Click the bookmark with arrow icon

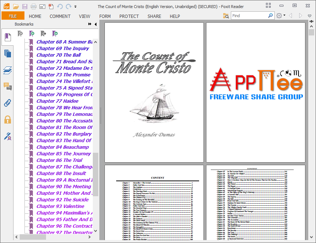pyautogui.click(x=43, y=34)
